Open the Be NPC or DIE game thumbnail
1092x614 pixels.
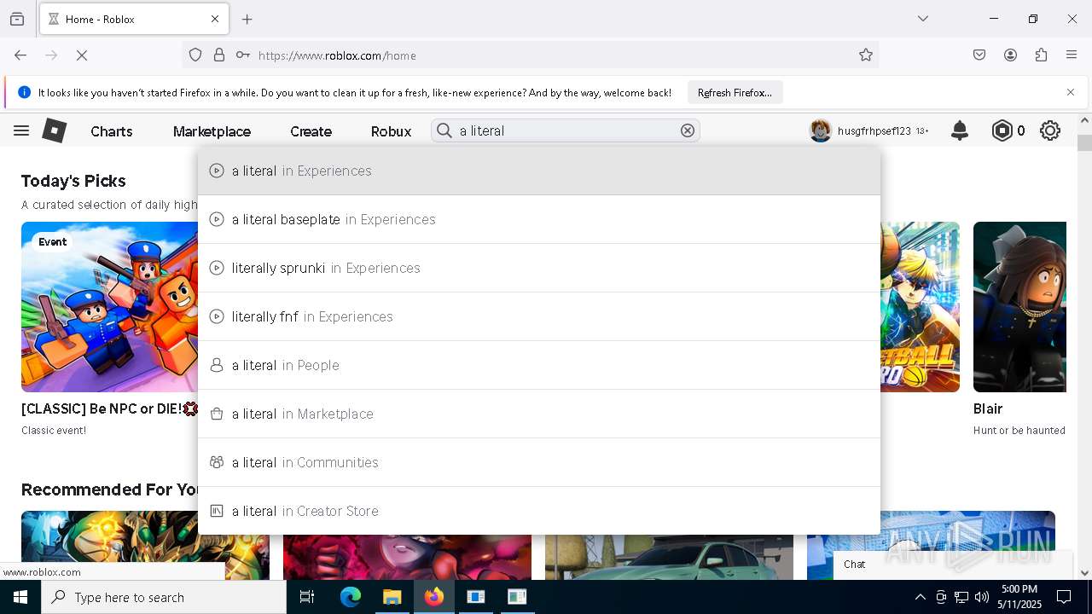pos(109,307)
